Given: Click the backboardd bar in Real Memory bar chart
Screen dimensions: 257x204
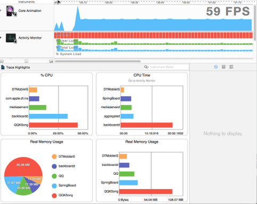Looking at the screenshot, I should tap(124, 165).
